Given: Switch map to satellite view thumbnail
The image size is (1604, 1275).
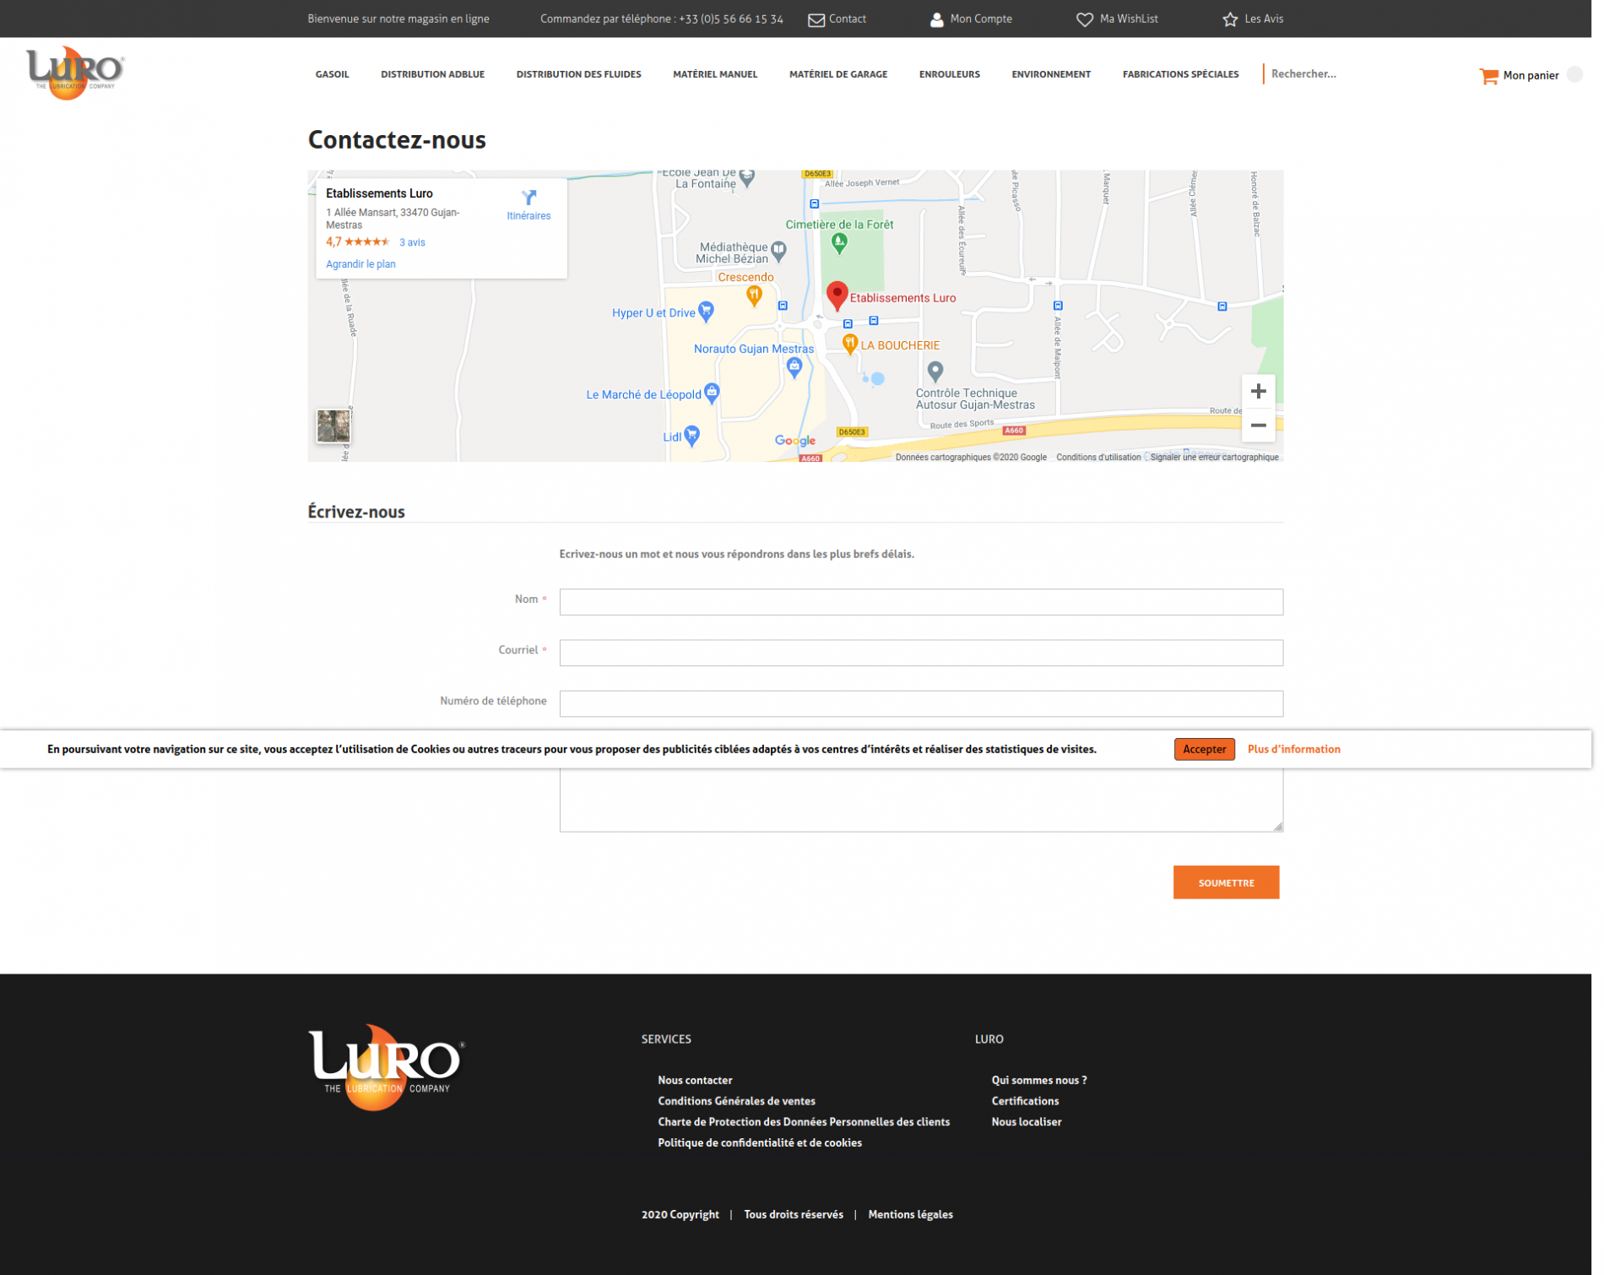Looking at the screenshot, I should point(333,426).
